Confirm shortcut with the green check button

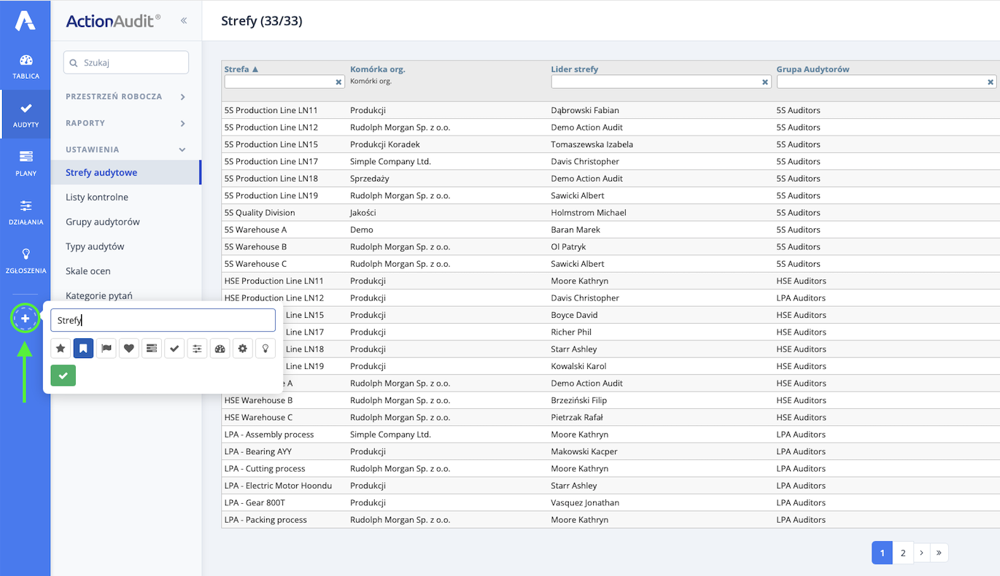(63, 375)
